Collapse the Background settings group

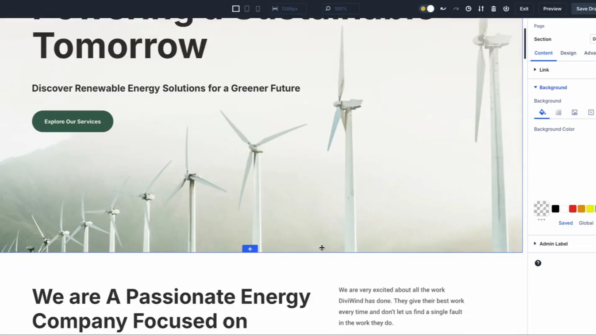pyautogui.click(x=553, y=87)
